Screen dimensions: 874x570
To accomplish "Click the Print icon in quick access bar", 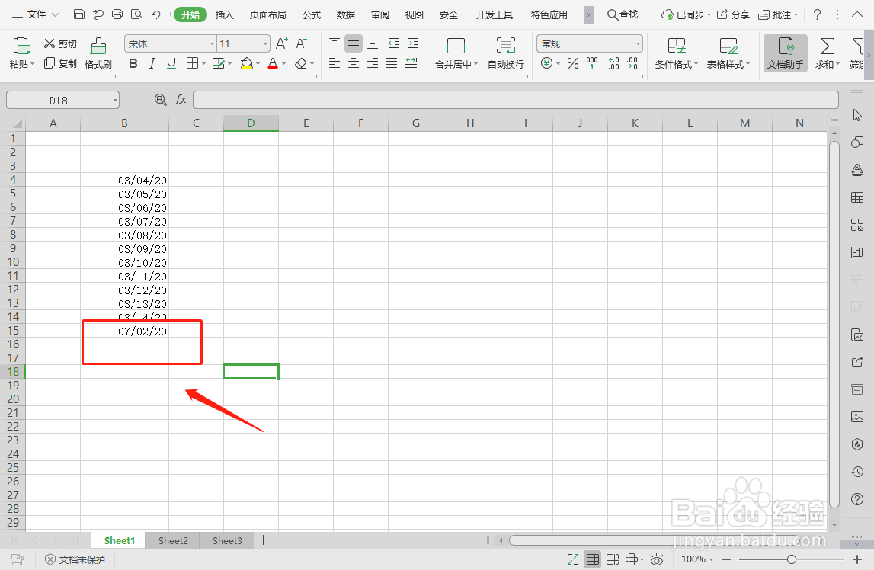I will point(117,14).
